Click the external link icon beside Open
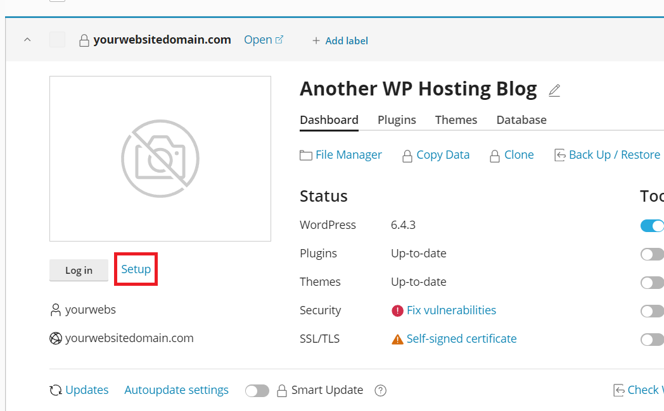 pyautogui.click(x=279, y=40)
